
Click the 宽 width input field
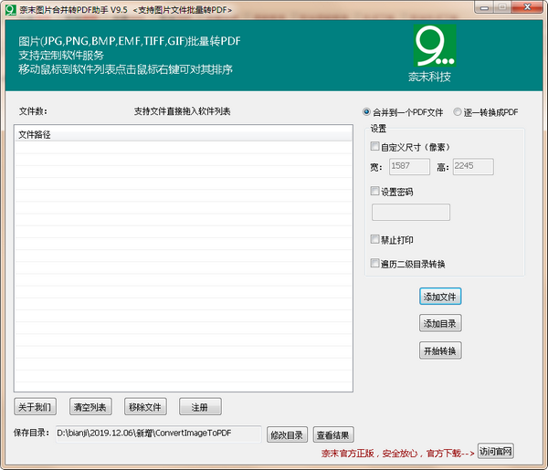point(408,167)
